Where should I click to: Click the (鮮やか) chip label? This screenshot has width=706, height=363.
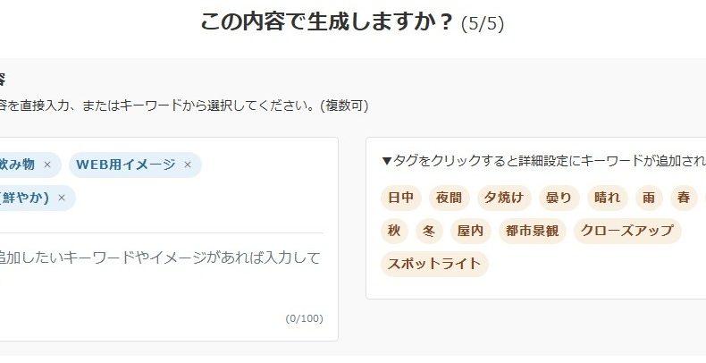coord(25,198)
